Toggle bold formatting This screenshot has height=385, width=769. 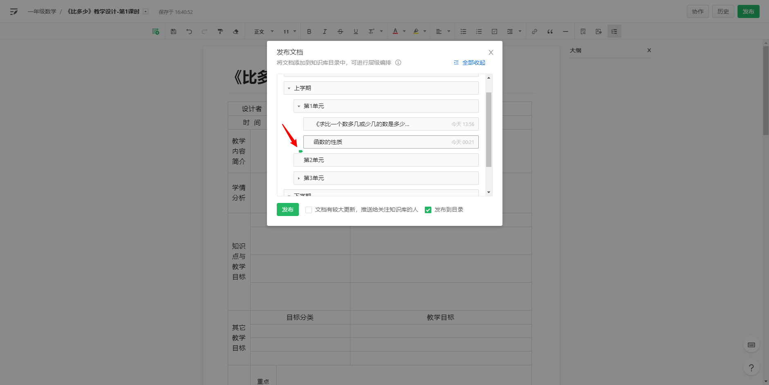309,32
